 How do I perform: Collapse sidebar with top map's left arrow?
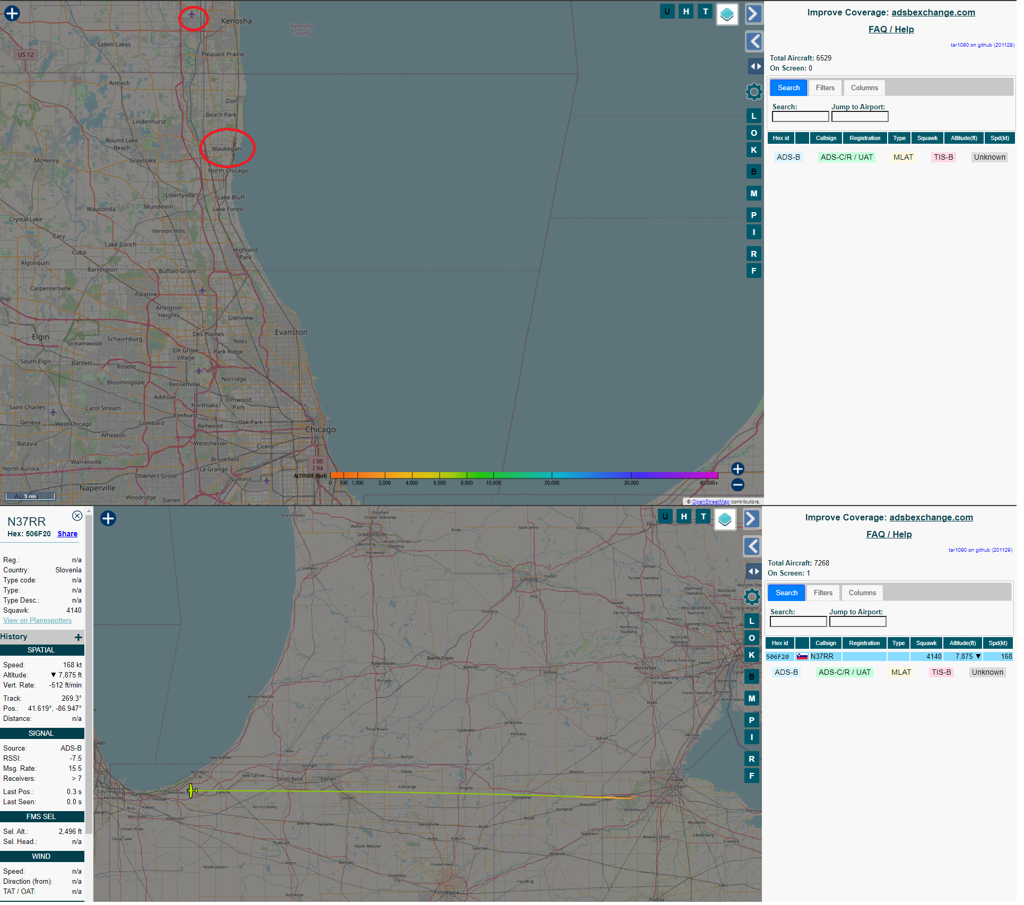tap(754, 41)
